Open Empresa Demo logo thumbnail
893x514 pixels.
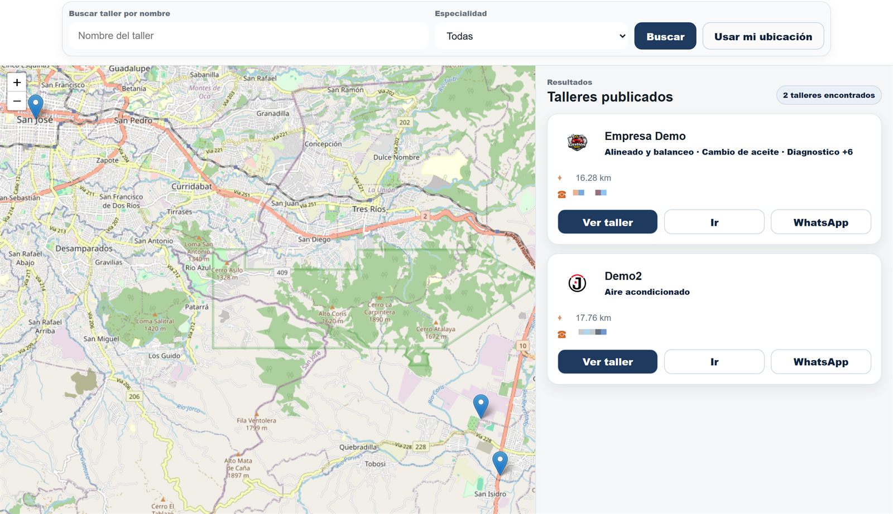click(577, 143)
